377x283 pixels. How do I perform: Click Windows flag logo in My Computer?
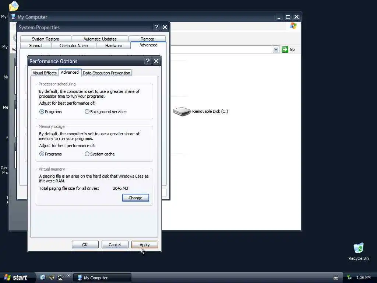tap(293, 26)
